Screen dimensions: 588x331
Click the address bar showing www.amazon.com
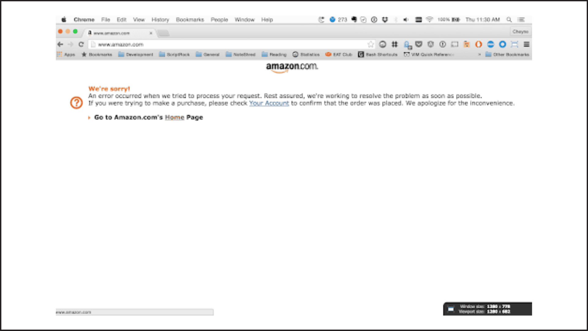coord(231,44)
